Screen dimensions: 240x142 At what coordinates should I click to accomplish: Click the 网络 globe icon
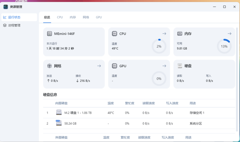tap(49, 66)
